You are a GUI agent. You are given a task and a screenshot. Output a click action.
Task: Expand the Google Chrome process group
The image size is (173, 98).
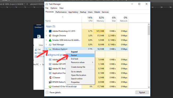[46, 36]
